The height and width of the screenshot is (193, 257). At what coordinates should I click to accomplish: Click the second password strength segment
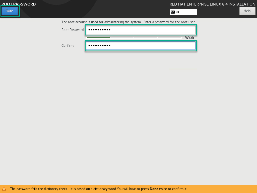122,38
